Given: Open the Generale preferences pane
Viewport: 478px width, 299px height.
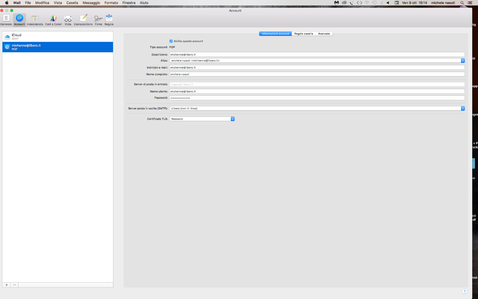Looking at the screenshot, I should pyautogui.click(x=6, y=20).
